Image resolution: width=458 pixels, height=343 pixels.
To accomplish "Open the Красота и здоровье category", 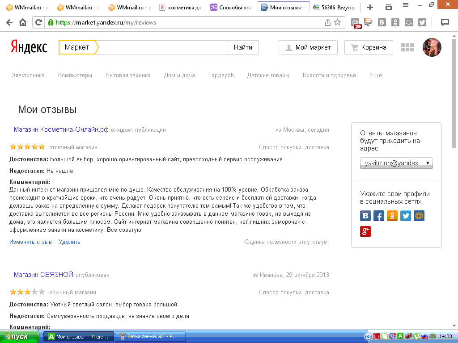I will (329, 75).
